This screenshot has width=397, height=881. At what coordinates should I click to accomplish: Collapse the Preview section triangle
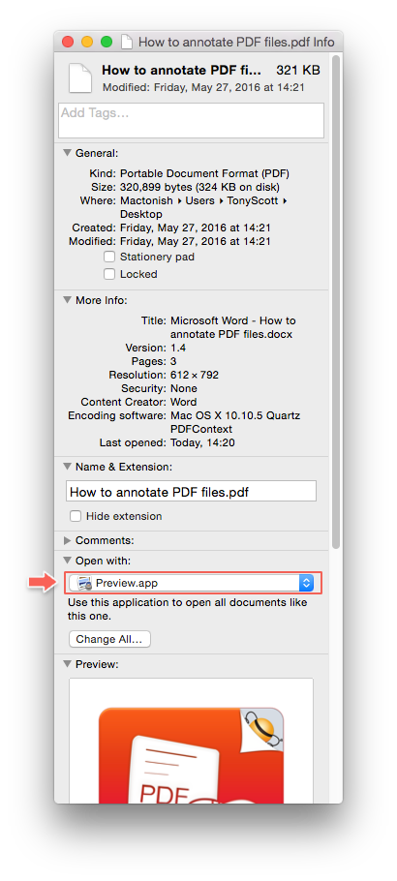pos(68,664)
